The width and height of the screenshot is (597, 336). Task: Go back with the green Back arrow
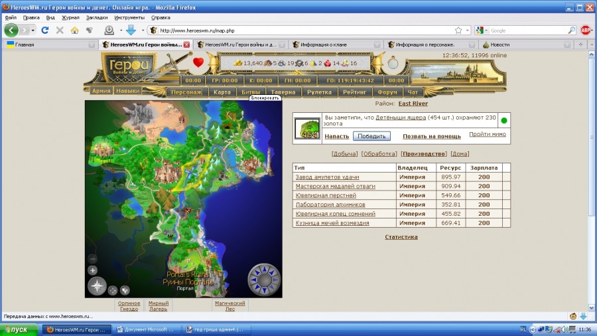11,30
